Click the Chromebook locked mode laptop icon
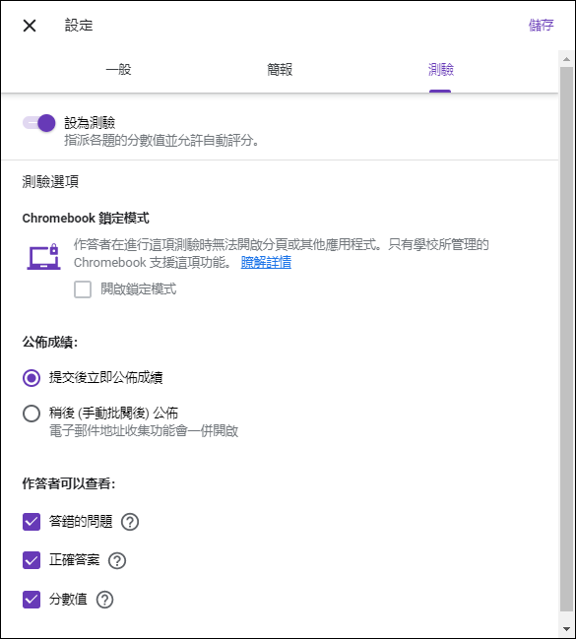 pos(43,257)
